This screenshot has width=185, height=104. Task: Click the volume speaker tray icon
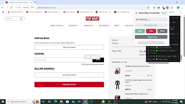(x=169, y=102)
